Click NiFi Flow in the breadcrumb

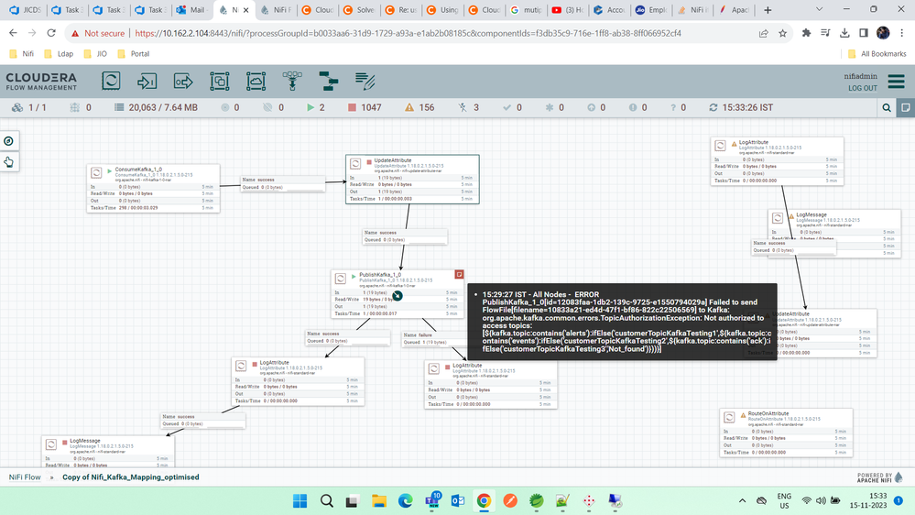[x=25, y=477]
